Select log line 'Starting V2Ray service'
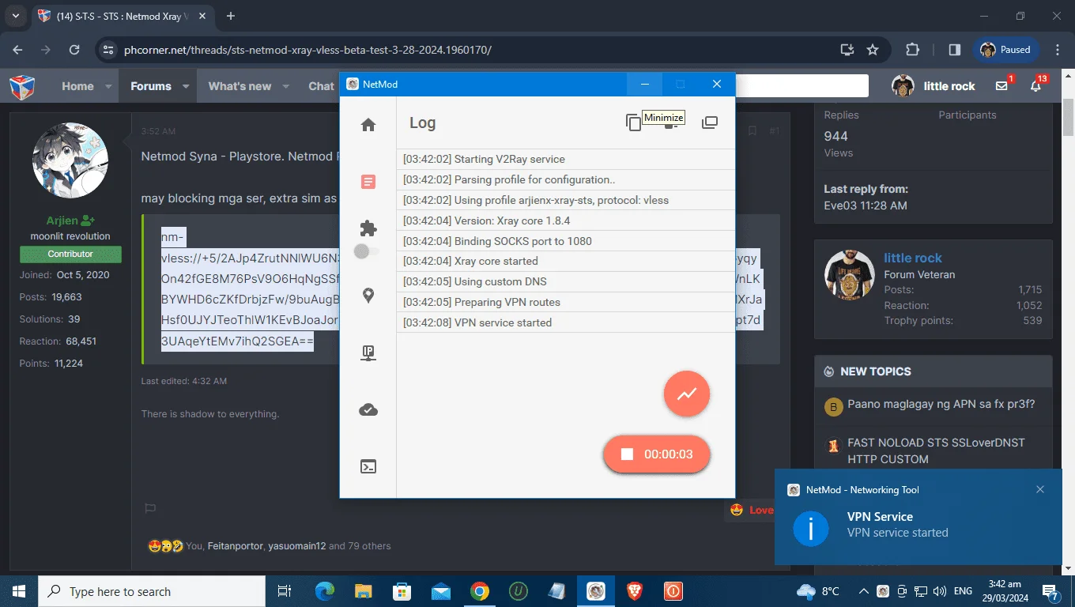The height and width of the screenshot is (607, 1075). 566,159
